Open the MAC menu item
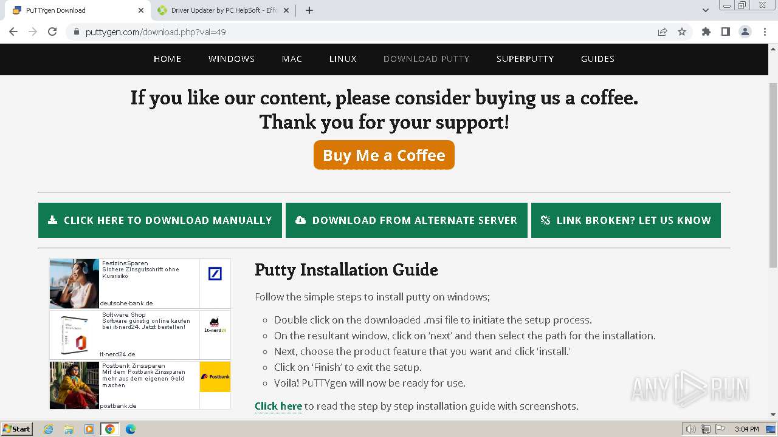Screen dimensions: 778x437 (292, 59)
